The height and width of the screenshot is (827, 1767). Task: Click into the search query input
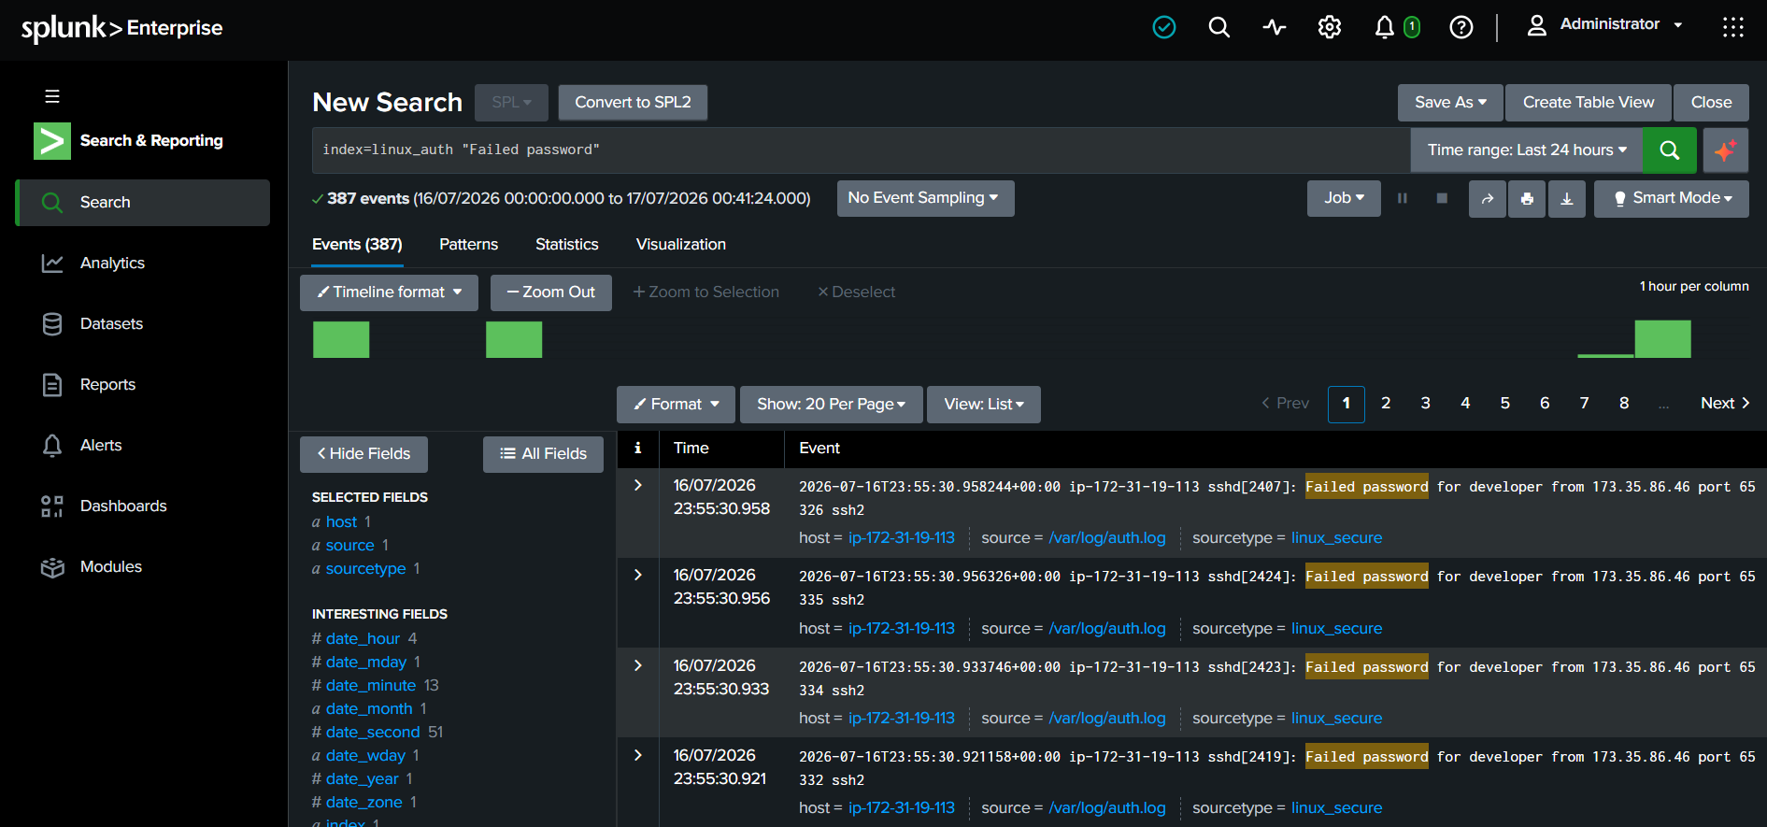point(861,150)
